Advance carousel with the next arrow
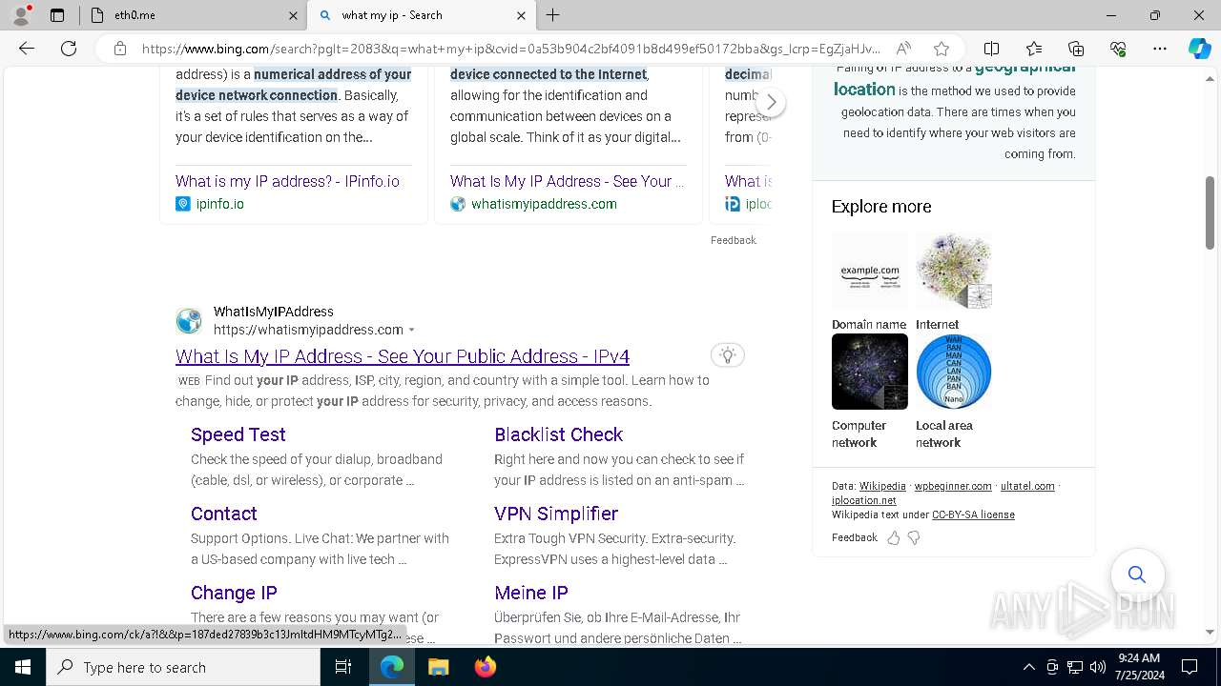 coord(771,102)
